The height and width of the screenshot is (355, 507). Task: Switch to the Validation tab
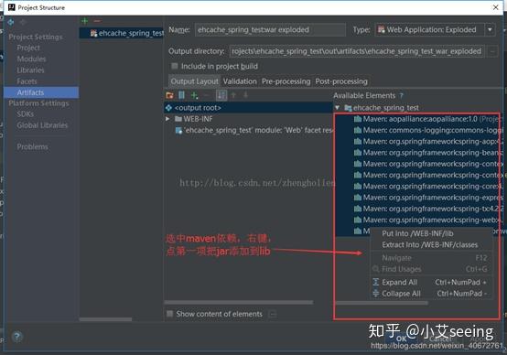(240, 81)
